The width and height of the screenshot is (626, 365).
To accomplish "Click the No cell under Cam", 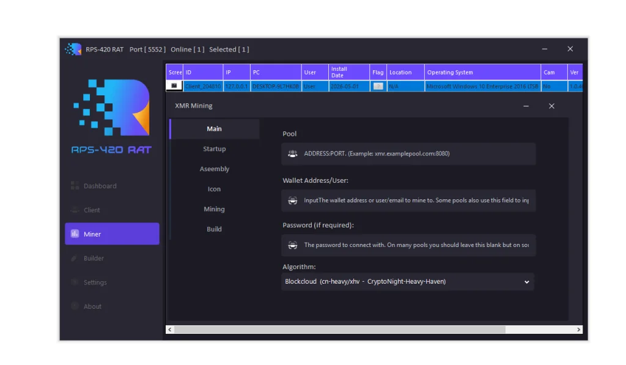I will click(x=554, y=86).
